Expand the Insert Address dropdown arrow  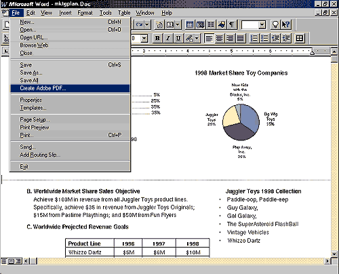[x=178, y=24]
